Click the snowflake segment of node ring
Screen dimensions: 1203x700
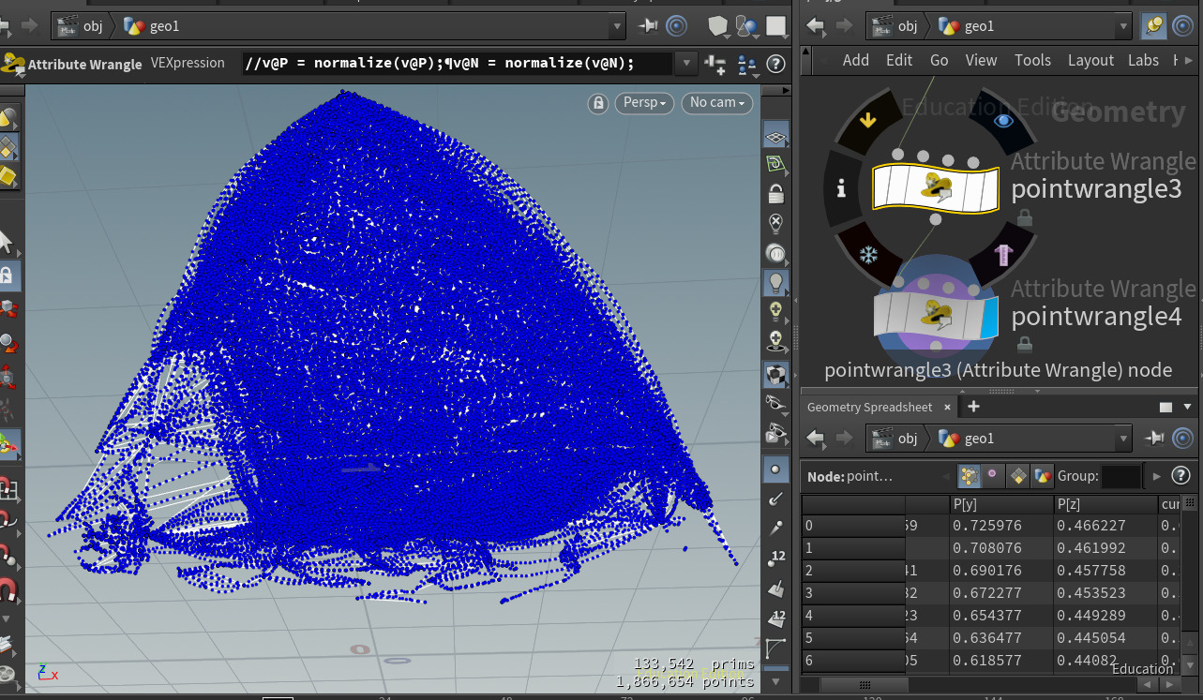tap(868, 254)
